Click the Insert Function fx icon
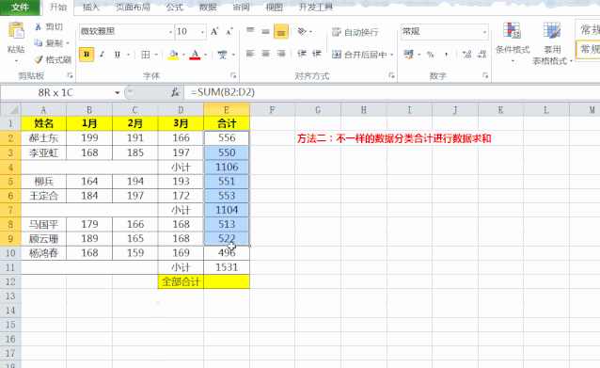The image size is (600, 368). point(175,92)
